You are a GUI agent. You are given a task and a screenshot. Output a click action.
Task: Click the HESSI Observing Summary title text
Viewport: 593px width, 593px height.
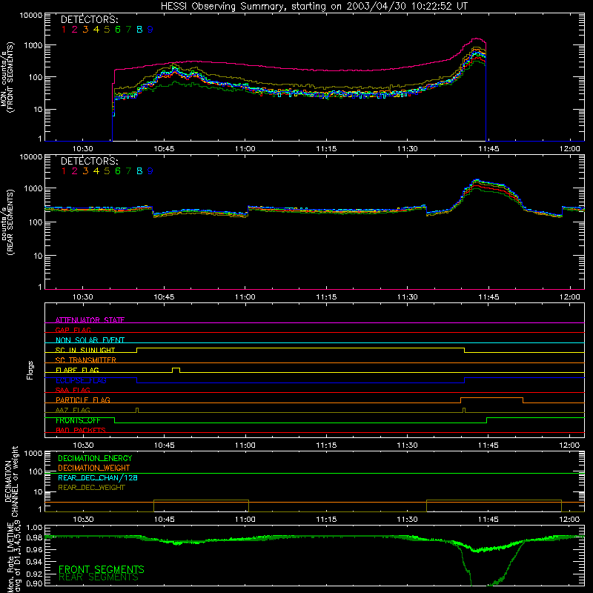[314, 7]
